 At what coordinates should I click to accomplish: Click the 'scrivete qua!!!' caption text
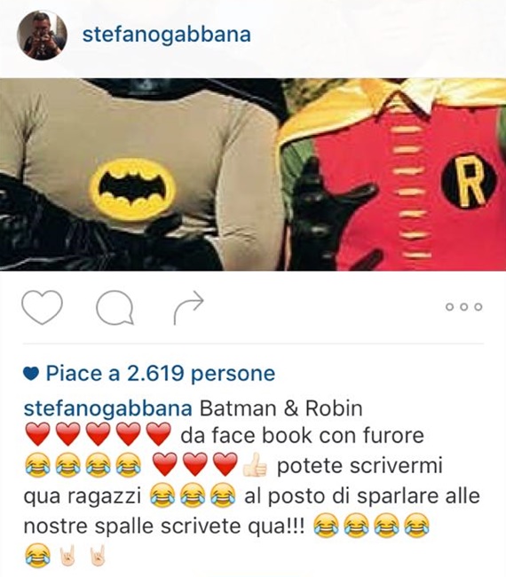[233, 526]
